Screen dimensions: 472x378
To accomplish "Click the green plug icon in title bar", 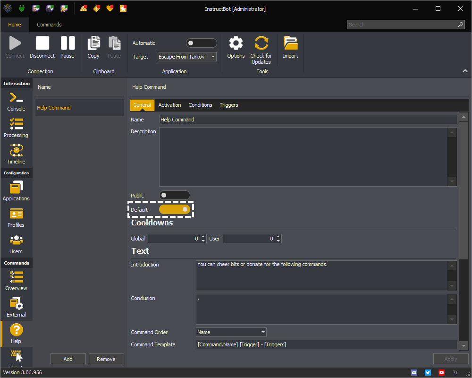I will coord(21,9).
